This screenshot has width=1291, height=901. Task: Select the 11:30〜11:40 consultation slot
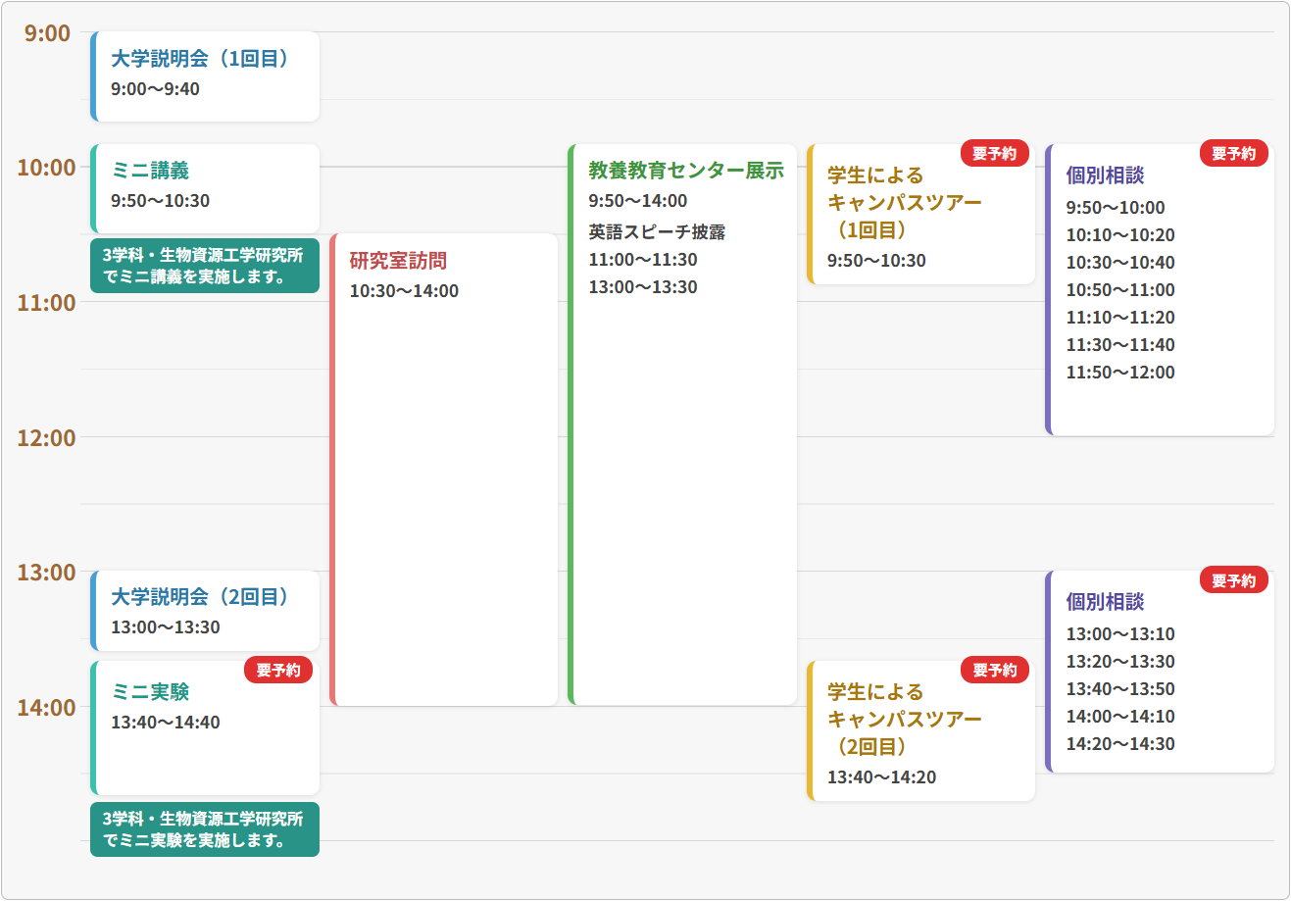click(x=1120, y=345)
